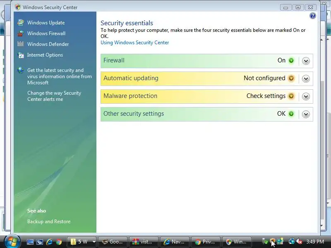
Task: Click the green Firewall On status indicator
Action: (x=291, y=60)
